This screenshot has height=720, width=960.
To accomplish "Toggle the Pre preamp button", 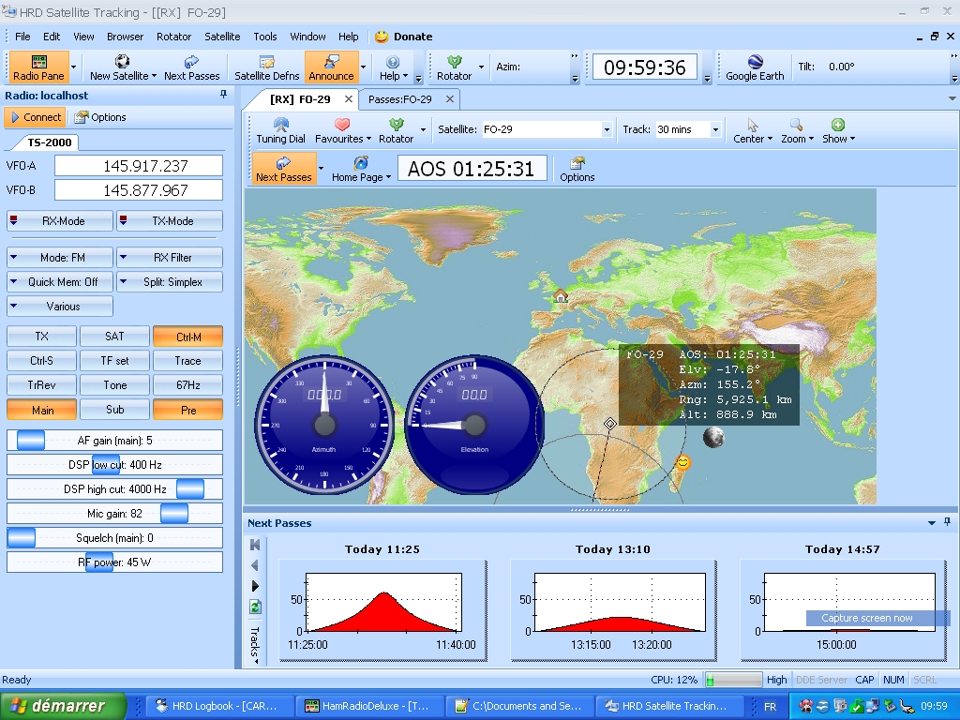I will tap(187, 410).
